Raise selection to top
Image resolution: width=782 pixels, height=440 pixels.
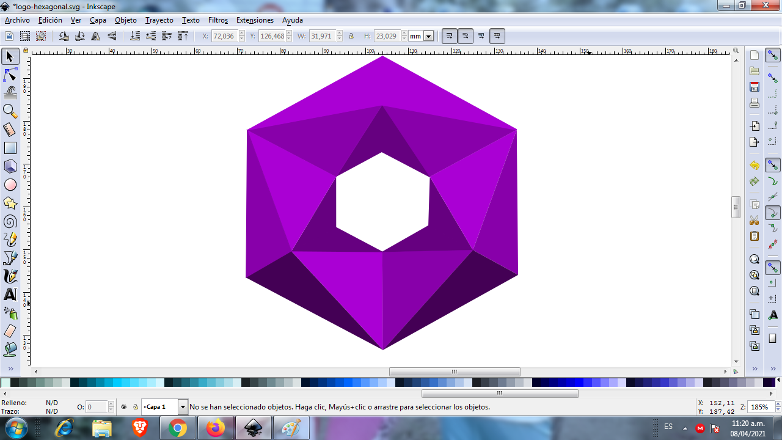coord(183,36)
